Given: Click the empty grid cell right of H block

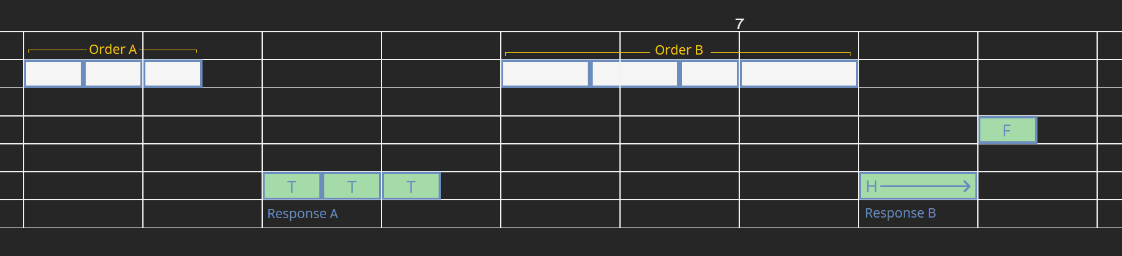Looking at the screenshot, I should click(1038, 186).
